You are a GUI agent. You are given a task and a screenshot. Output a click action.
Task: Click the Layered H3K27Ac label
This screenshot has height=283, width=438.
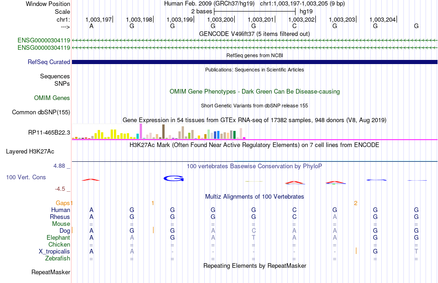(30, 152)
